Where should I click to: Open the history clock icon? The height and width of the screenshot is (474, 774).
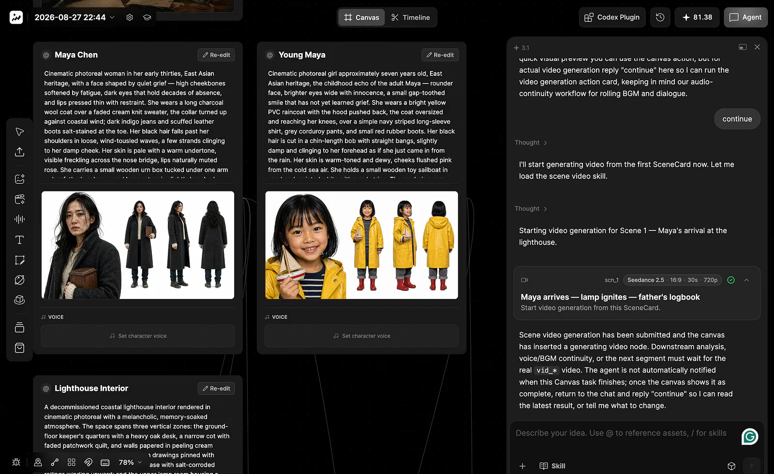coord(660,17)
